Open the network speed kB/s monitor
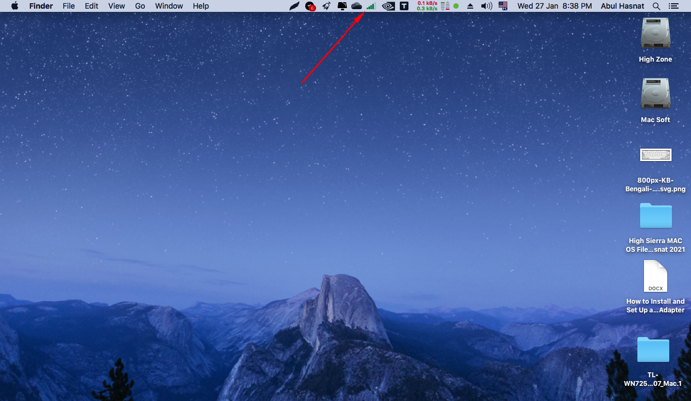 pos(427,6)
